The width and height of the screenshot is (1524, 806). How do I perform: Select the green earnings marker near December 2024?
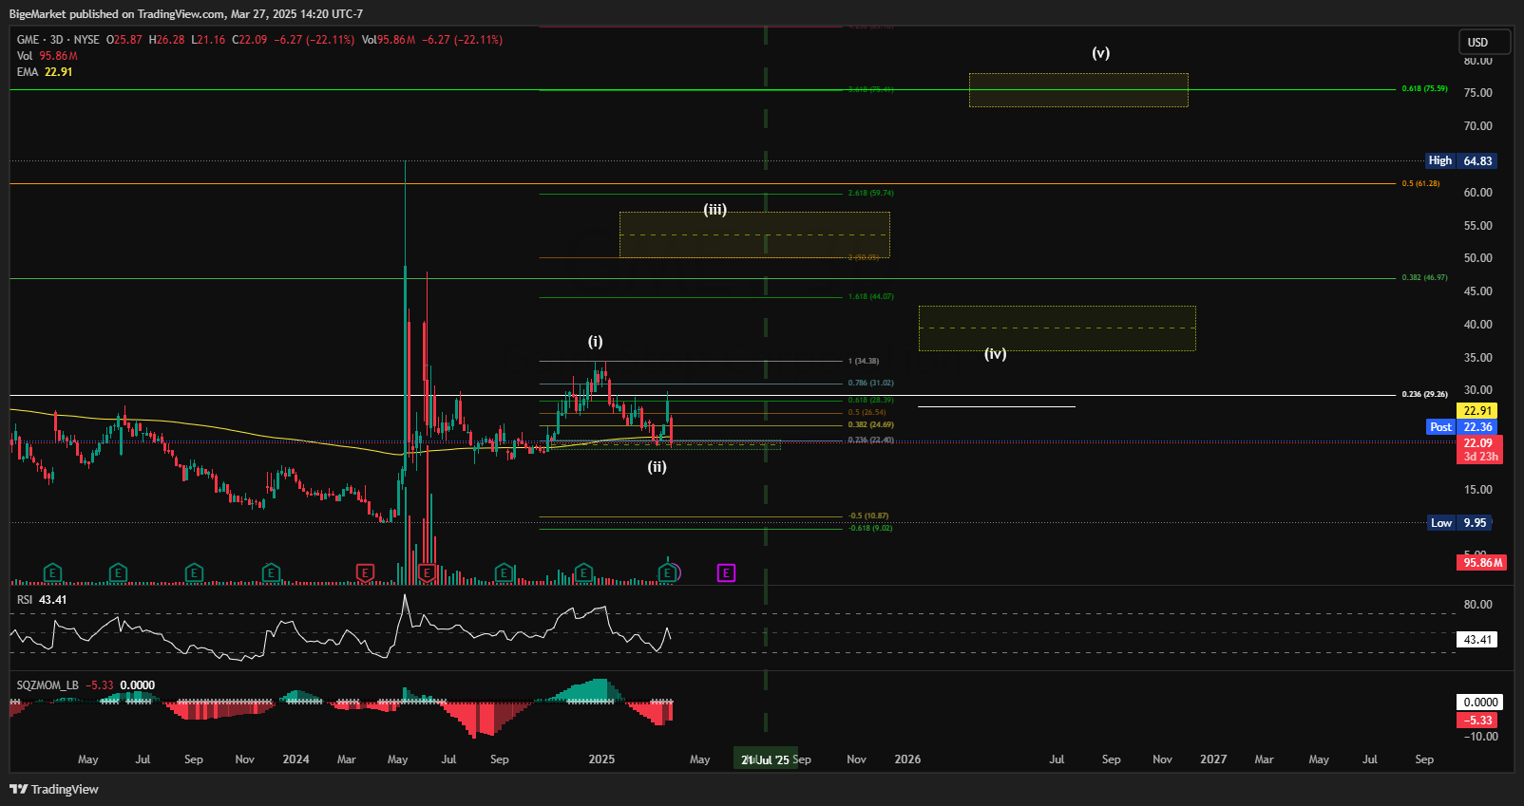(583, 572)
